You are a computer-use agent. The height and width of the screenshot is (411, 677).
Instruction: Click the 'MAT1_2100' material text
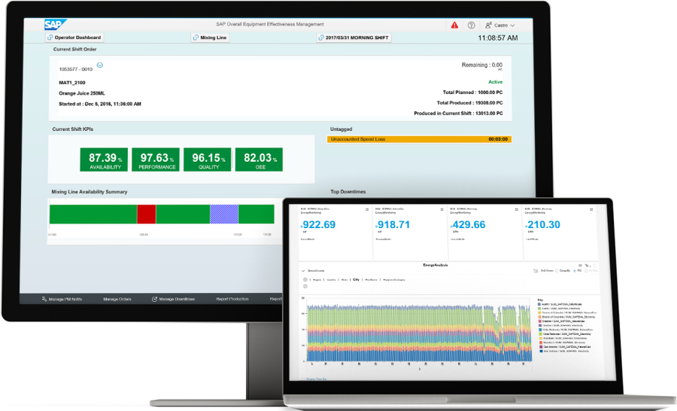click(x=72, y=83)
